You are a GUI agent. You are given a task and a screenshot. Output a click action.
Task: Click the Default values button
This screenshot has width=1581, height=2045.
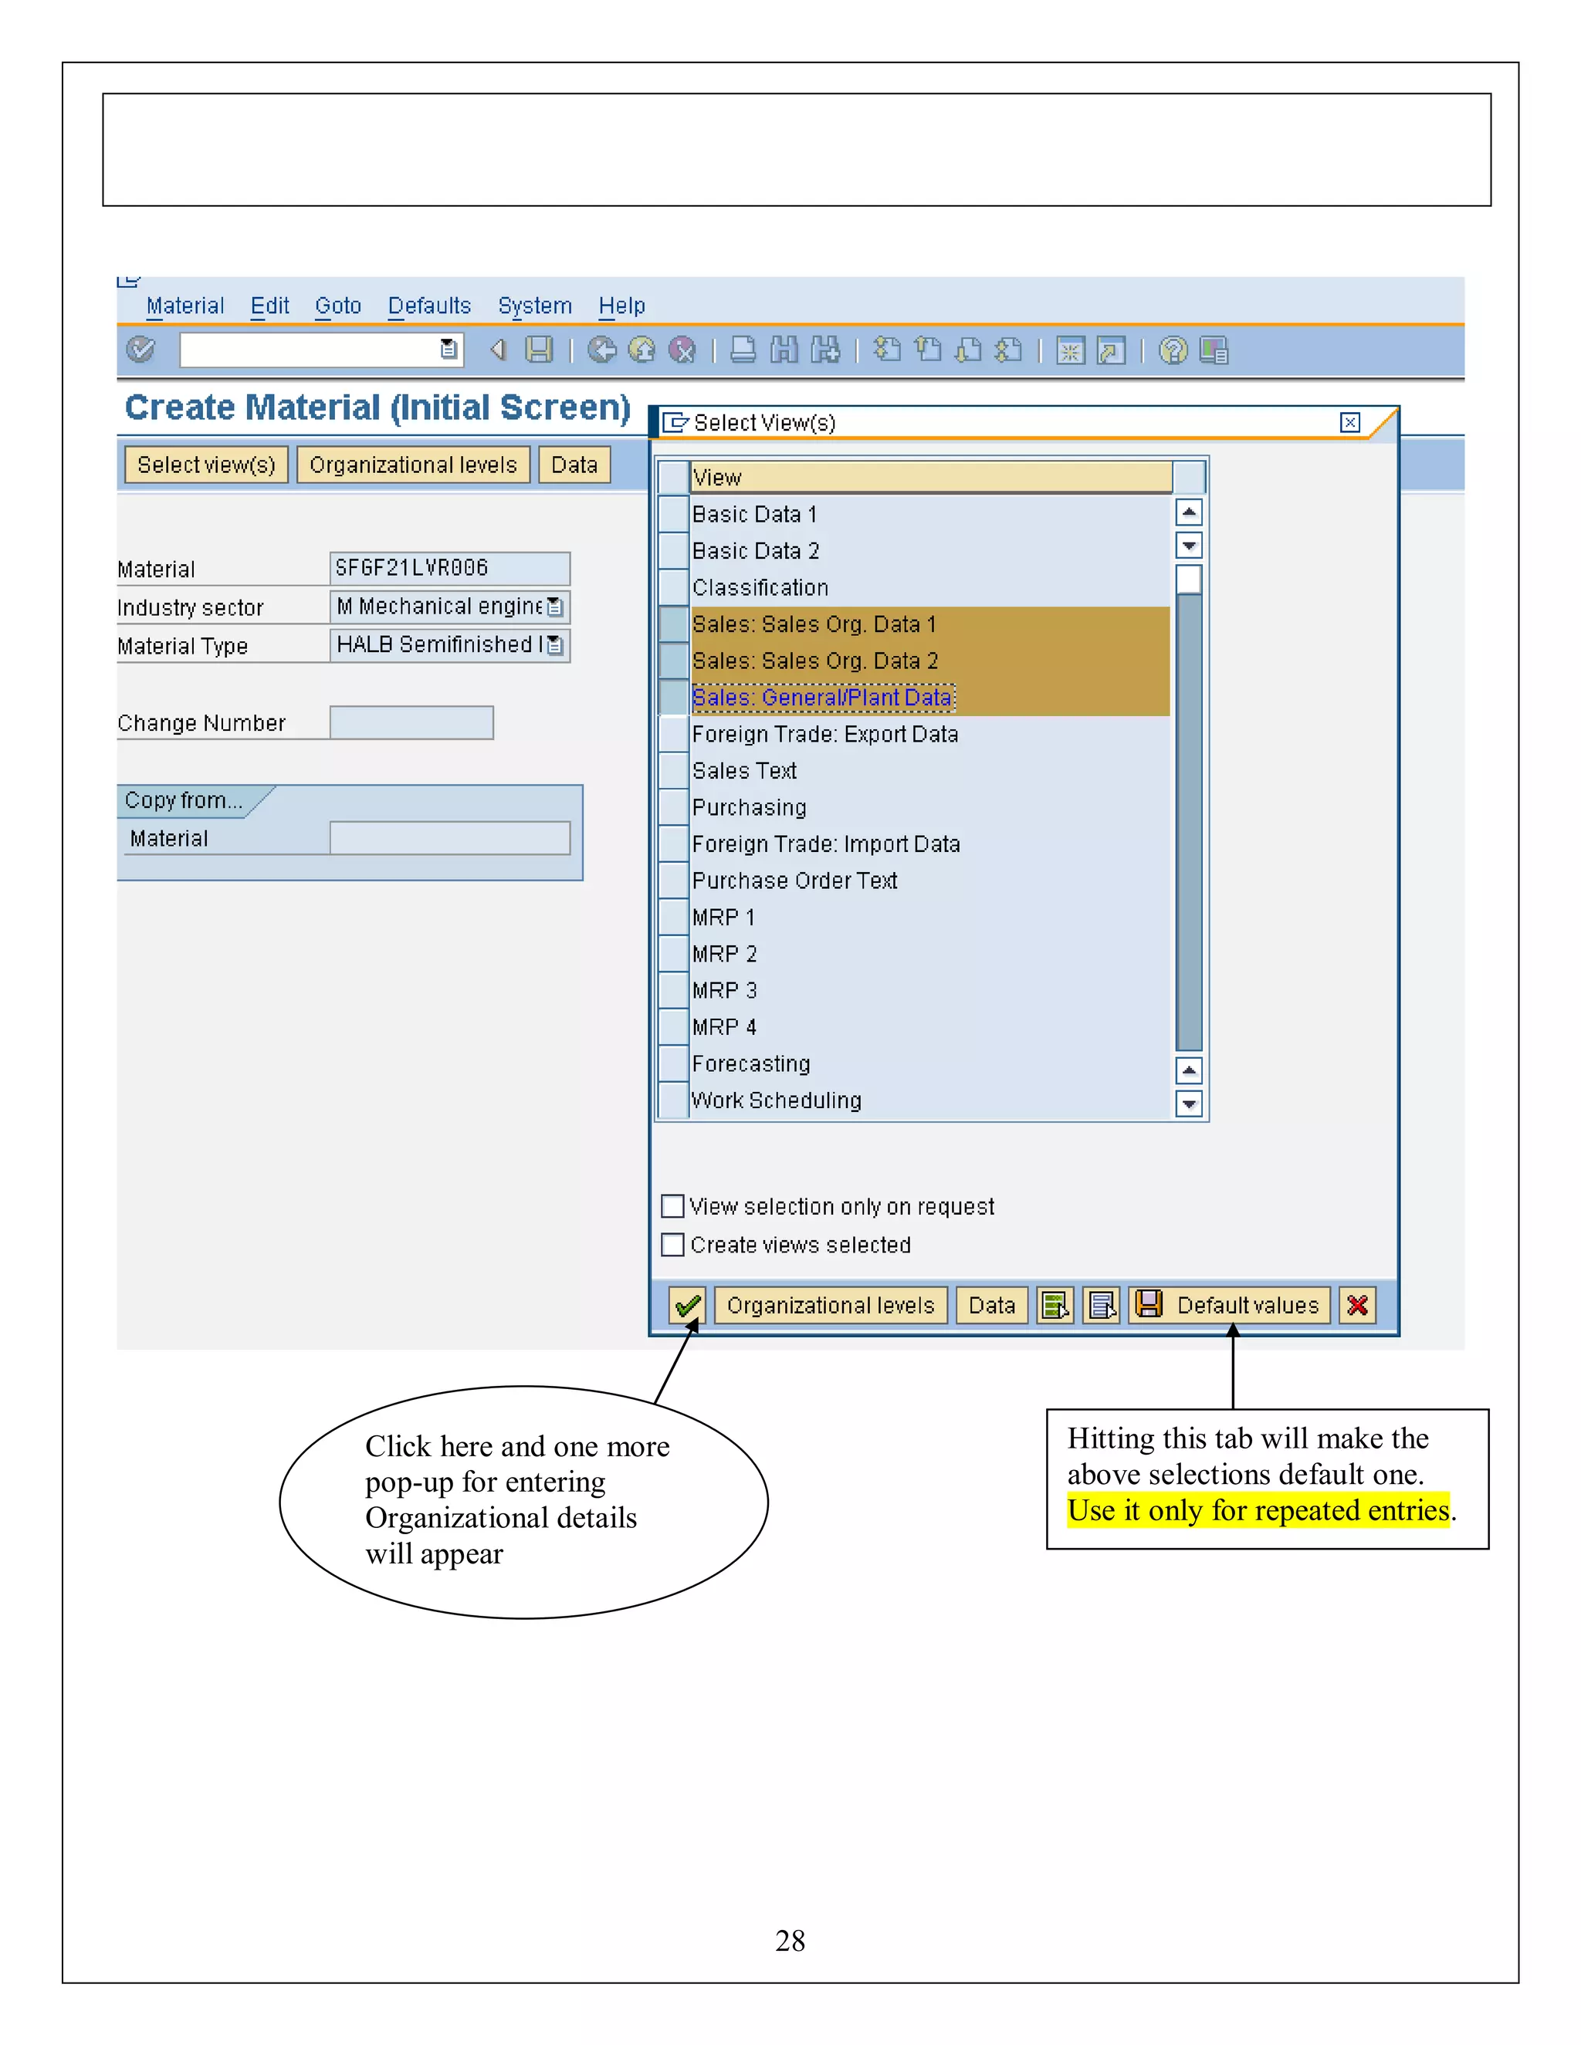1230,1304
